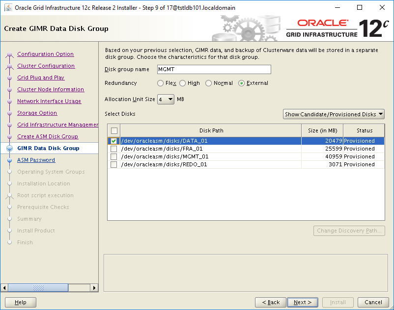Screen dimensions: 394x310
Task: Check the REDO_01 disk checkbox
Action: [x=113, y=164]
